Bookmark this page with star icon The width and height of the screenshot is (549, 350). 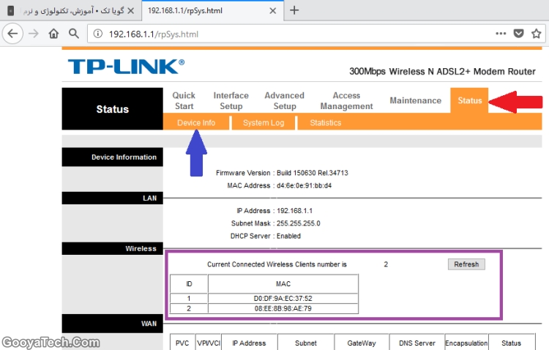tap(536, 34)
